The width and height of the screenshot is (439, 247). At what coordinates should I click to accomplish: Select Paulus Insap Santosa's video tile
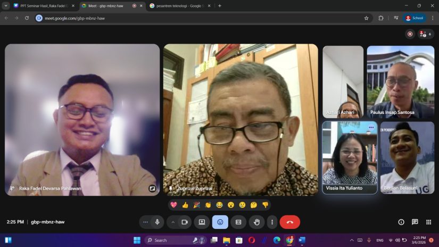[x=400, y=81]
